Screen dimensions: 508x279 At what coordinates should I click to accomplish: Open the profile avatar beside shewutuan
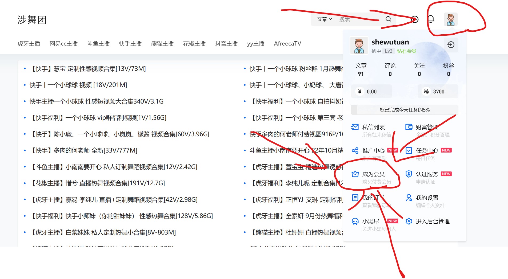pyautogui.click(x=359, y=46)
